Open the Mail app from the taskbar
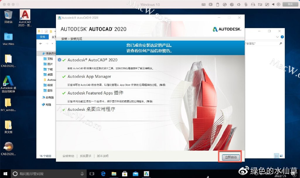The image size is (300, 178). [x=136, y=173]
